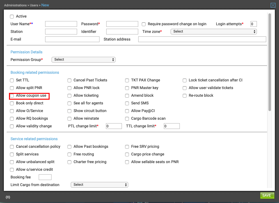
Task: Check Allow reinstate permission
Action: 69,118
